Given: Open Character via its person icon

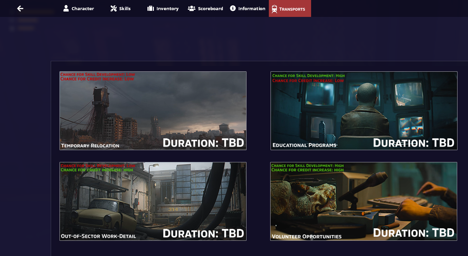Looking at the screenshot, I should (66, 8).
